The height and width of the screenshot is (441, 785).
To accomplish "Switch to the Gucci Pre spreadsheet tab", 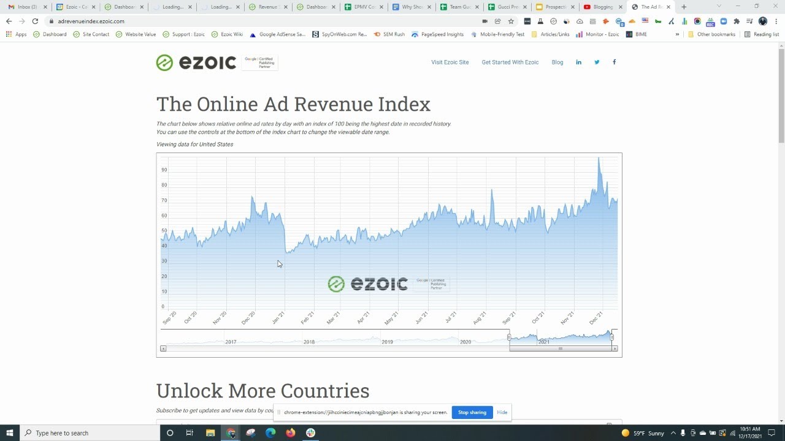I will [x=507, y=7].
